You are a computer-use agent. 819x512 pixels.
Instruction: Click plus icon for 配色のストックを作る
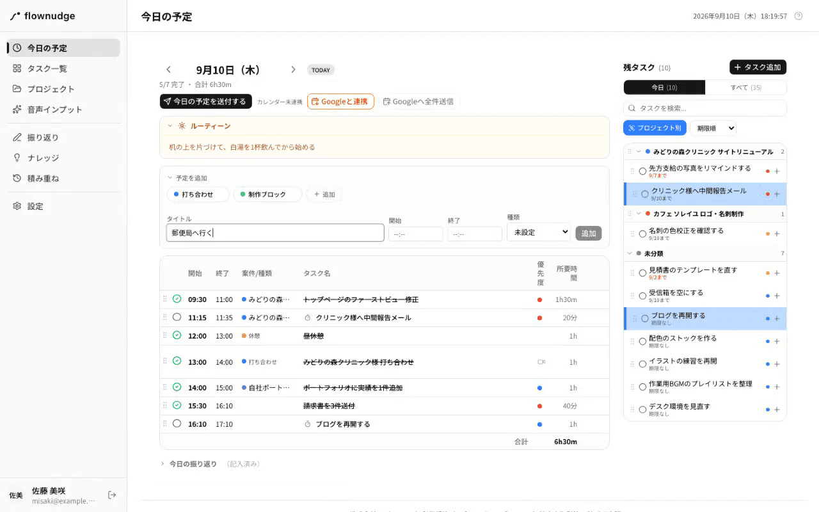(777, 341)
